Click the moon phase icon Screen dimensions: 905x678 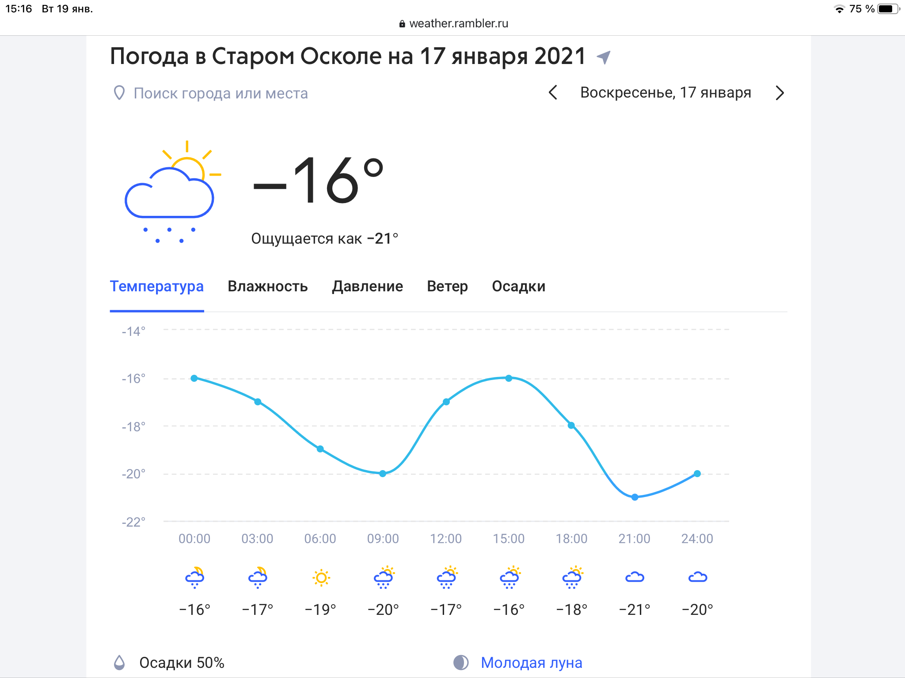(x=461, y=662)
